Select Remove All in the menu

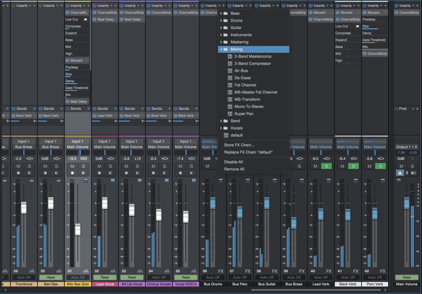click(x=234, y=169)
